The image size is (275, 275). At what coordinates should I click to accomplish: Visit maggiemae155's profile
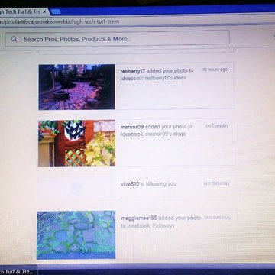(139, 218)
